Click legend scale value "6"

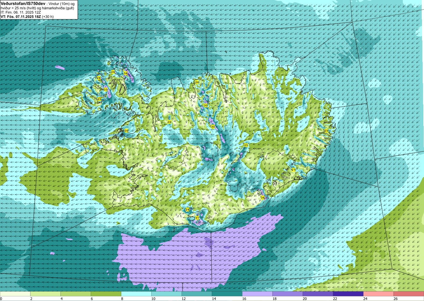tap(91, 299)
